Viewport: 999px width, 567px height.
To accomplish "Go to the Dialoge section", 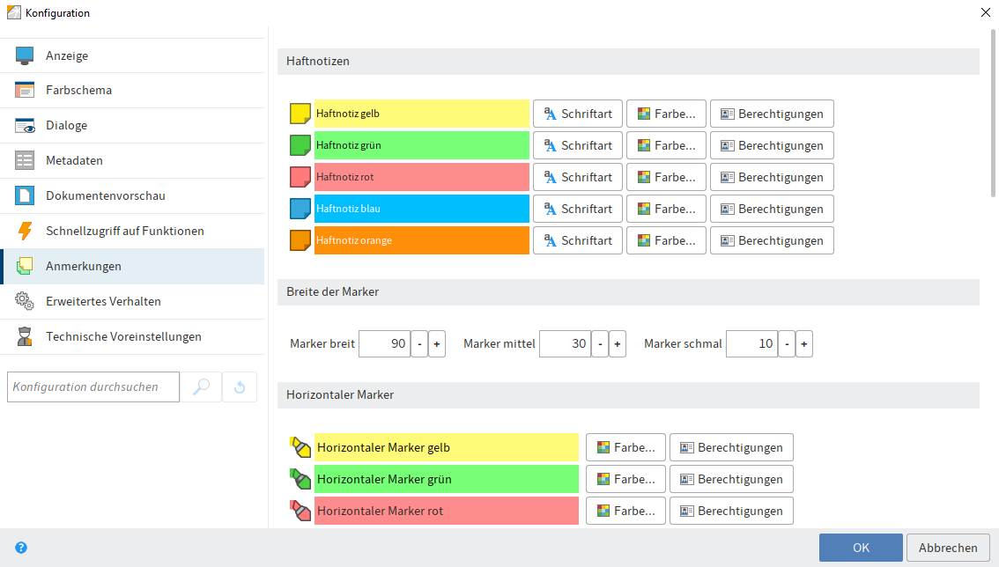I will pos(132,126).
